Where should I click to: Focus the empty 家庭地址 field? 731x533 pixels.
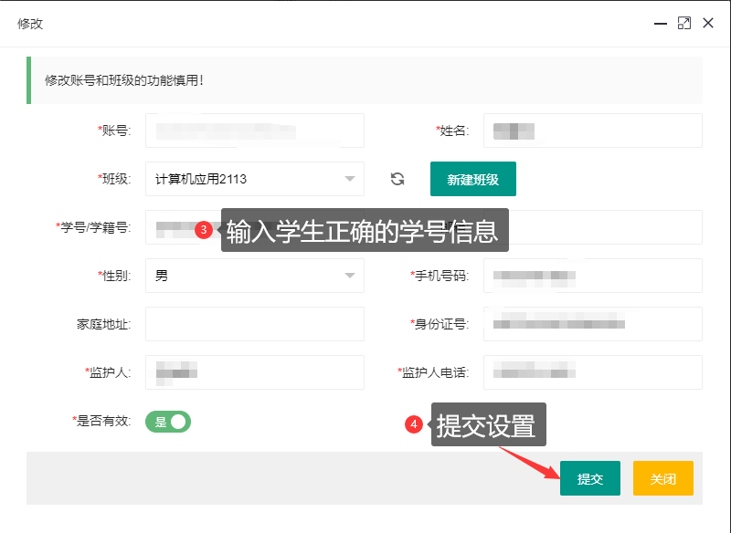coord(254,324)
